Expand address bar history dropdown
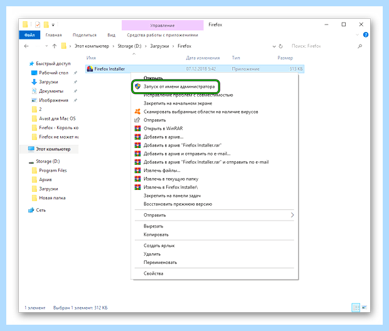The image size is (389, 331). coord(274,46)
